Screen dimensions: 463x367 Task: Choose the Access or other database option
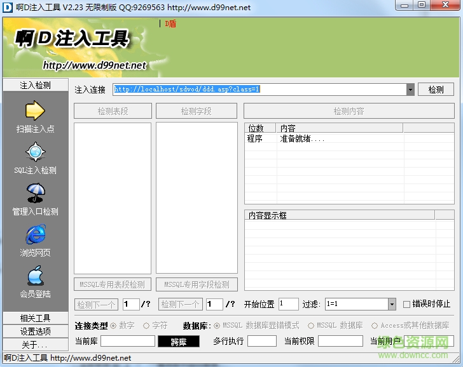click(x=375, y=325)
